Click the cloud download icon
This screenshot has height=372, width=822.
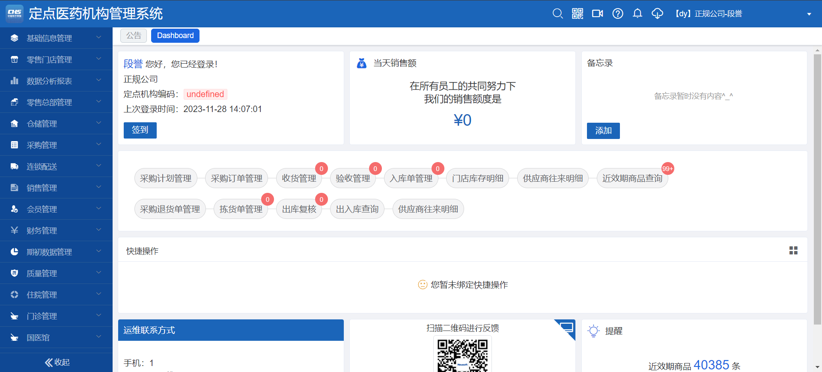(657, 14)
